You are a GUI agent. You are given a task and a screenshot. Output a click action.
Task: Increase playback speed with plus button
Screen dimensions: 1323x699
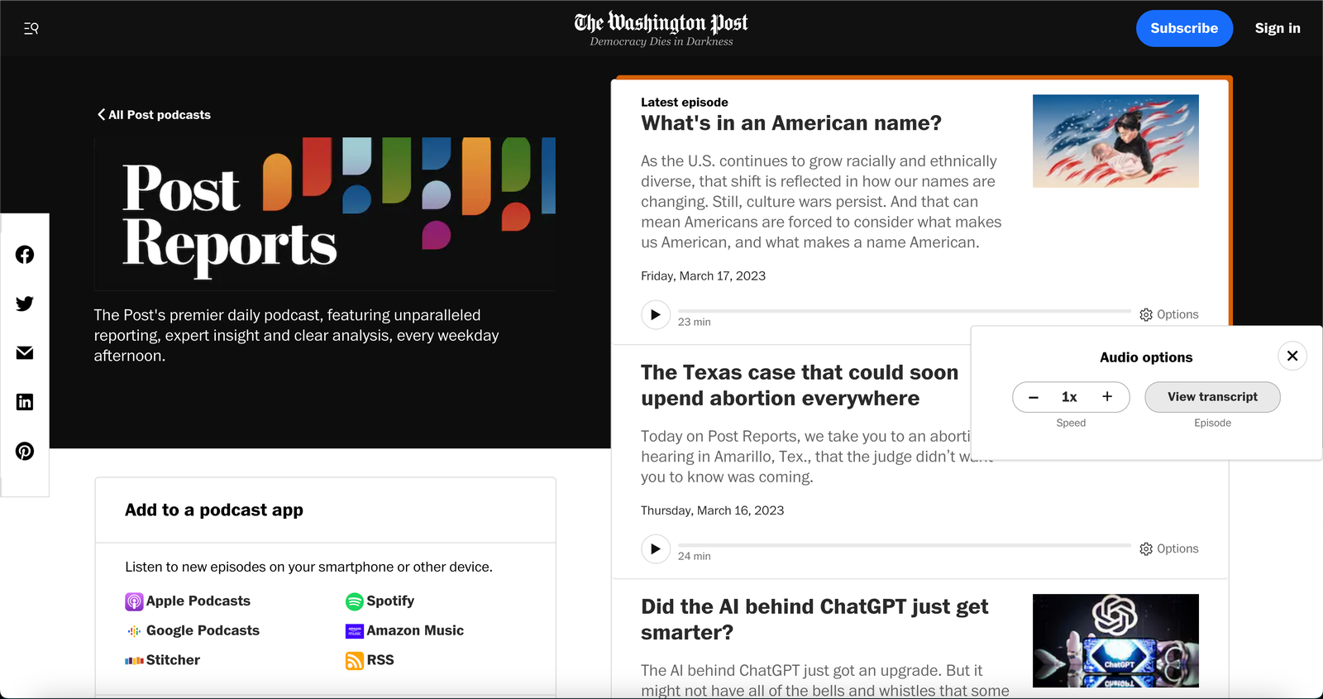pyautogui.click(x=1107, y=397)
